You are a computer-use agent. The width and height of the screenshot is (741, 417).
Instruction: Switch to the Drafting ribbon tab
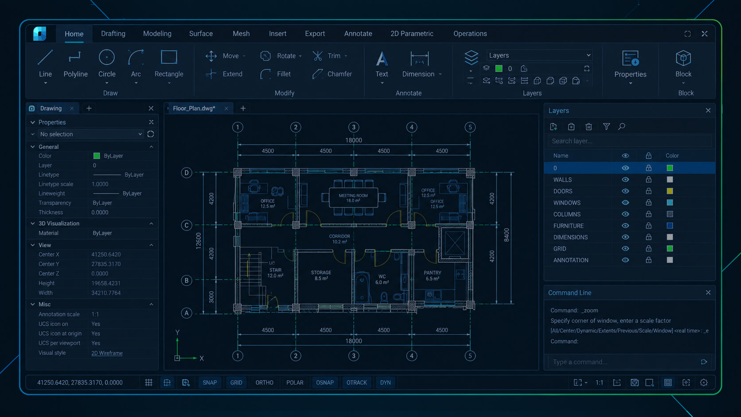pyautogui.click(x=113, y=34)
